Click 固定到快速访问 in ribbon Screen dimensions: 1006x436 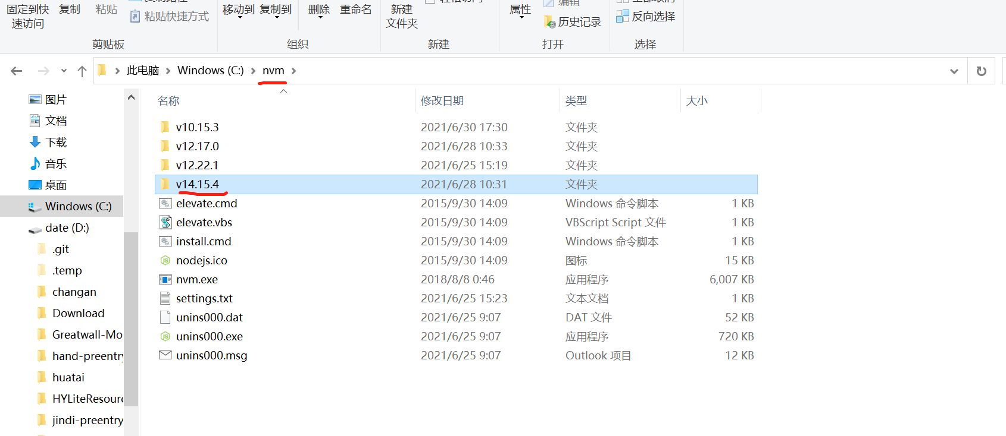pos(28,16)
